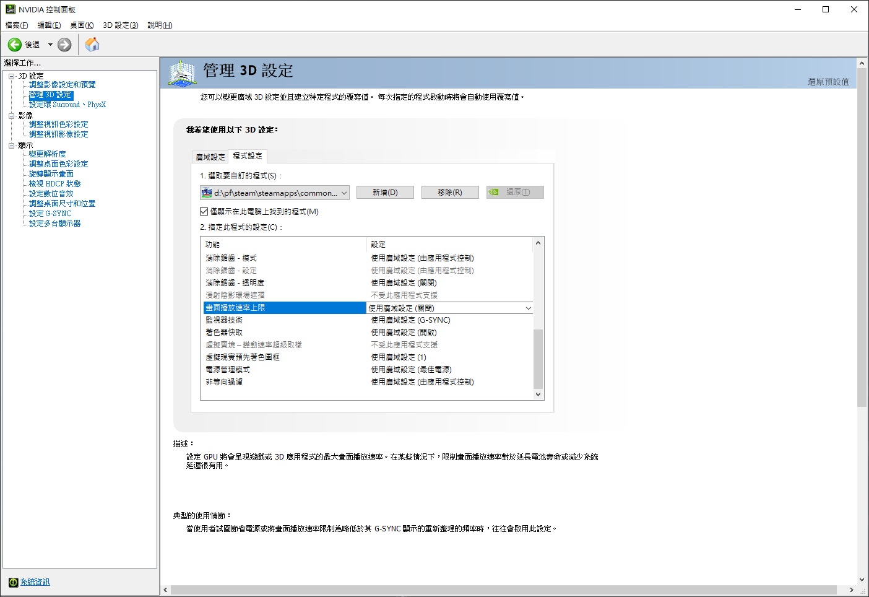869x597 pixels.
Task: Collapse the 影像 tree node
Action: pyautogui.click(x=11, y=116)
